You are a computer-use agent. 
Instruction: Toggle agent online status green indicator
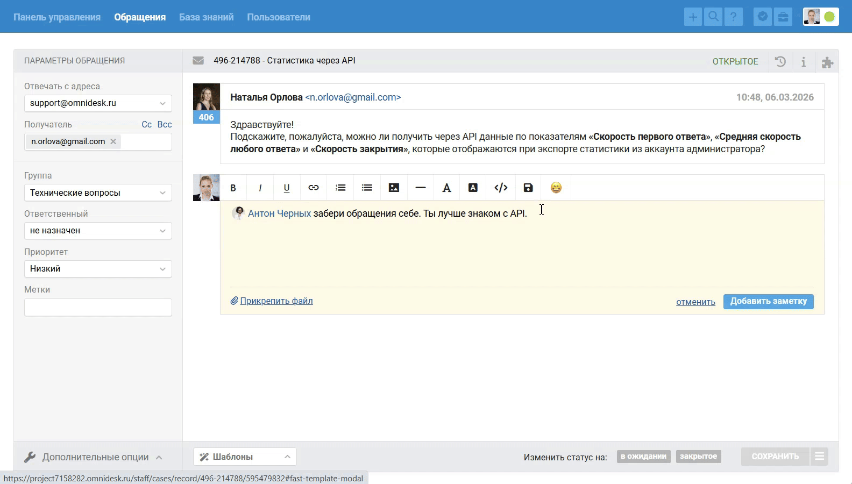point(829,17)
